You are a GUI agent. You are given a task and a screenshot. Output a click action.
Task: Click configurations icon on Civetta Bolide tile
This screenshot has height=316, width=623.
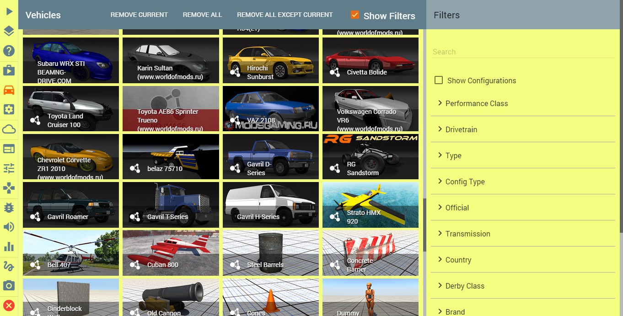[334, 72]
